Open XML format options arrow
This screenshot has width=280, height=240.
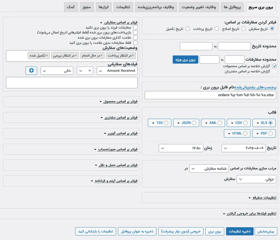coord(206,123)
